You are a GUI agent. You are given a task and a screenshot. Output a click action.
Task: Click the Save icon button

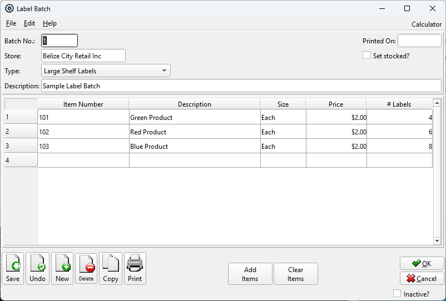point(13,268)
